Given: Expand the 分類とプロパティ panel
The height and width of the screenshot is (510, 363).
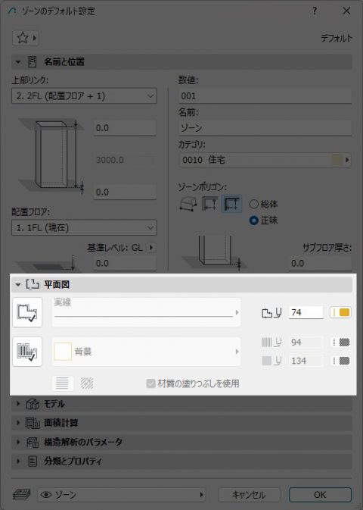Looking at the screenshot, I should coord(18,462).
